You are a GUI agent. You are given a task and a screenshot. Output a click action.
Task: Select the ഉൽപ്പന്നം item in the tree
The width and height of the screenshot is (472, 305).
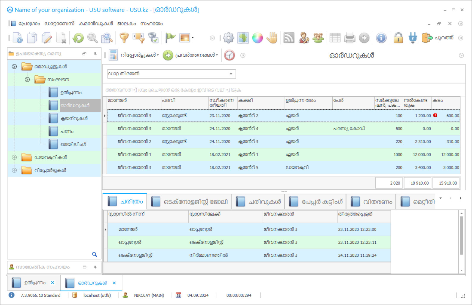pos(71,92)
